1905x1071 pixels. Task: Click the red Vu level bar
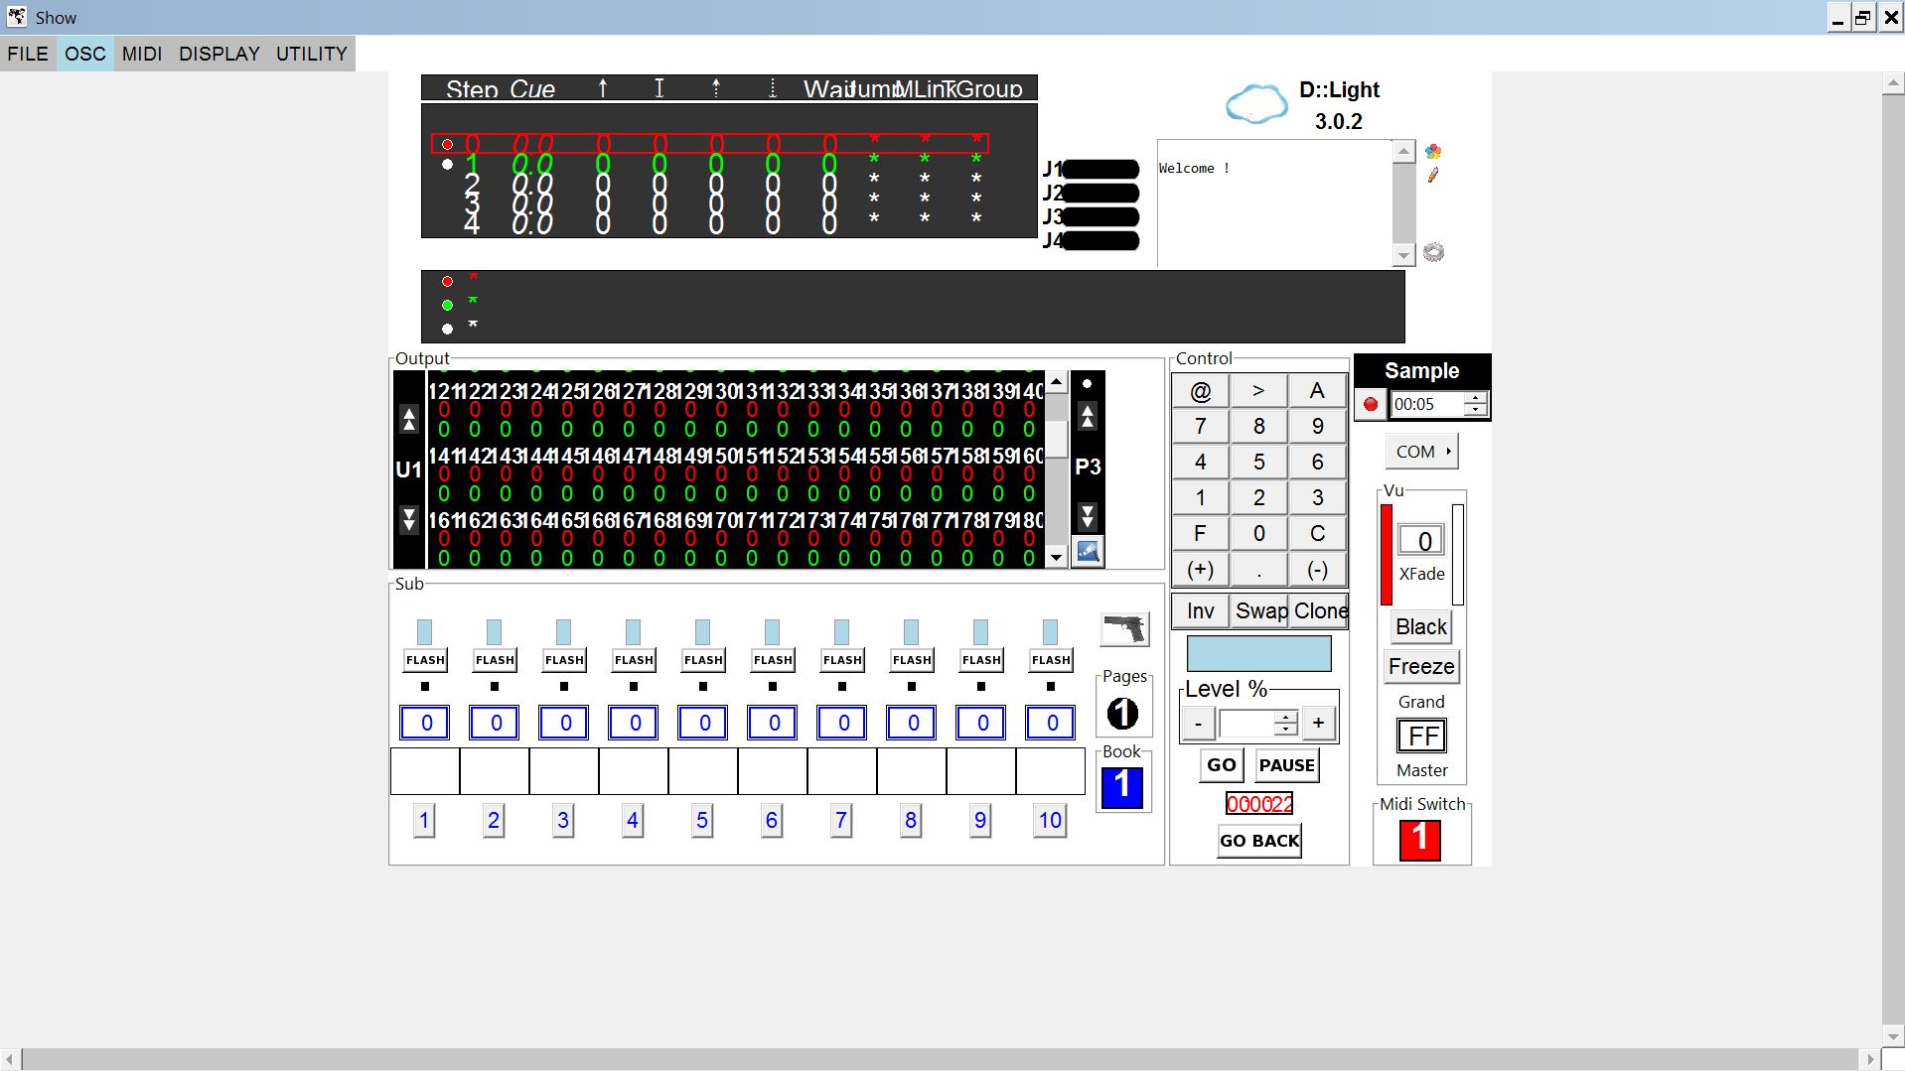1387,555
